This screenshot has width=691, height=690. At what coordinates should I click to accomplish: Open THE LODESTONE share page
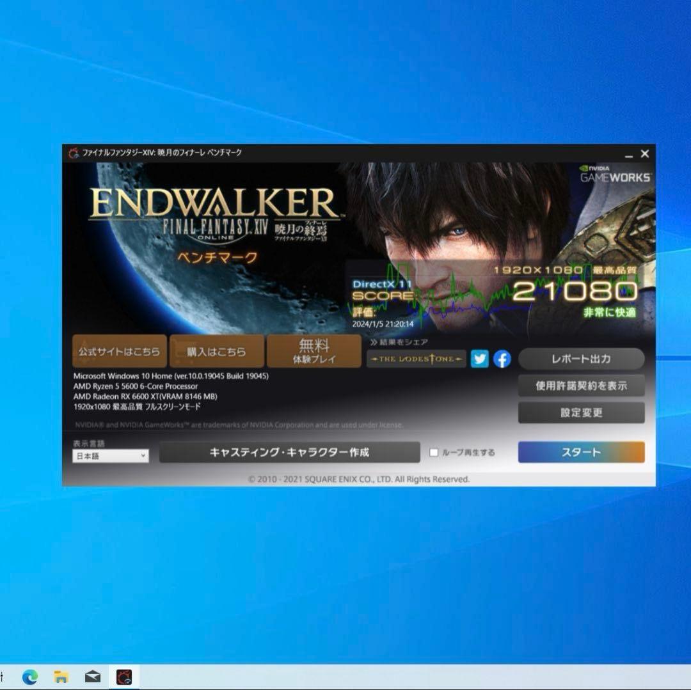(416, 359)
